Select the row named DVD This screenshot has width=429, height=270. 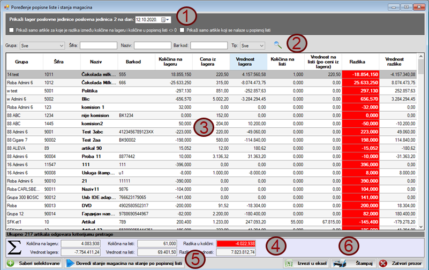click(211, 205)
